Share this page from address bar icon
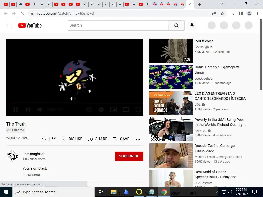Screen dimensions: 263x197 pos(214,13)
